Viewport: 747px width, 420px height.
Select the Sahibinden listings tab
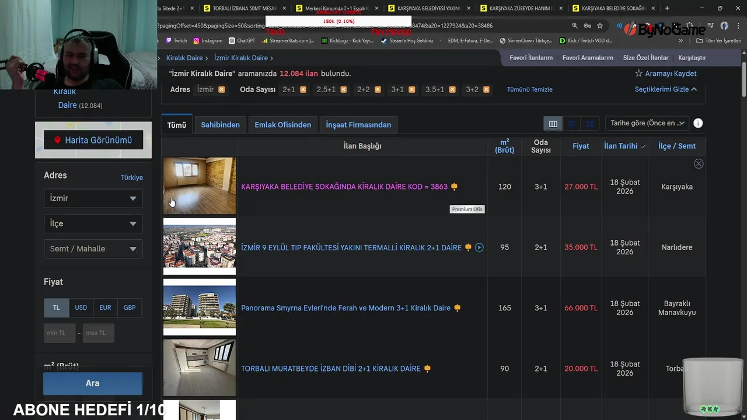point(221,125)
